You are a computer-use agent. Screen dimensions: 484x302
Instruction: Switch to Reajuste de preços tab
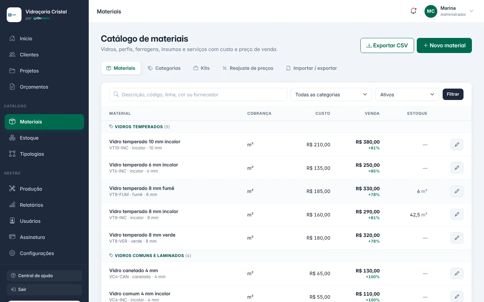click(x=248, y=68)
